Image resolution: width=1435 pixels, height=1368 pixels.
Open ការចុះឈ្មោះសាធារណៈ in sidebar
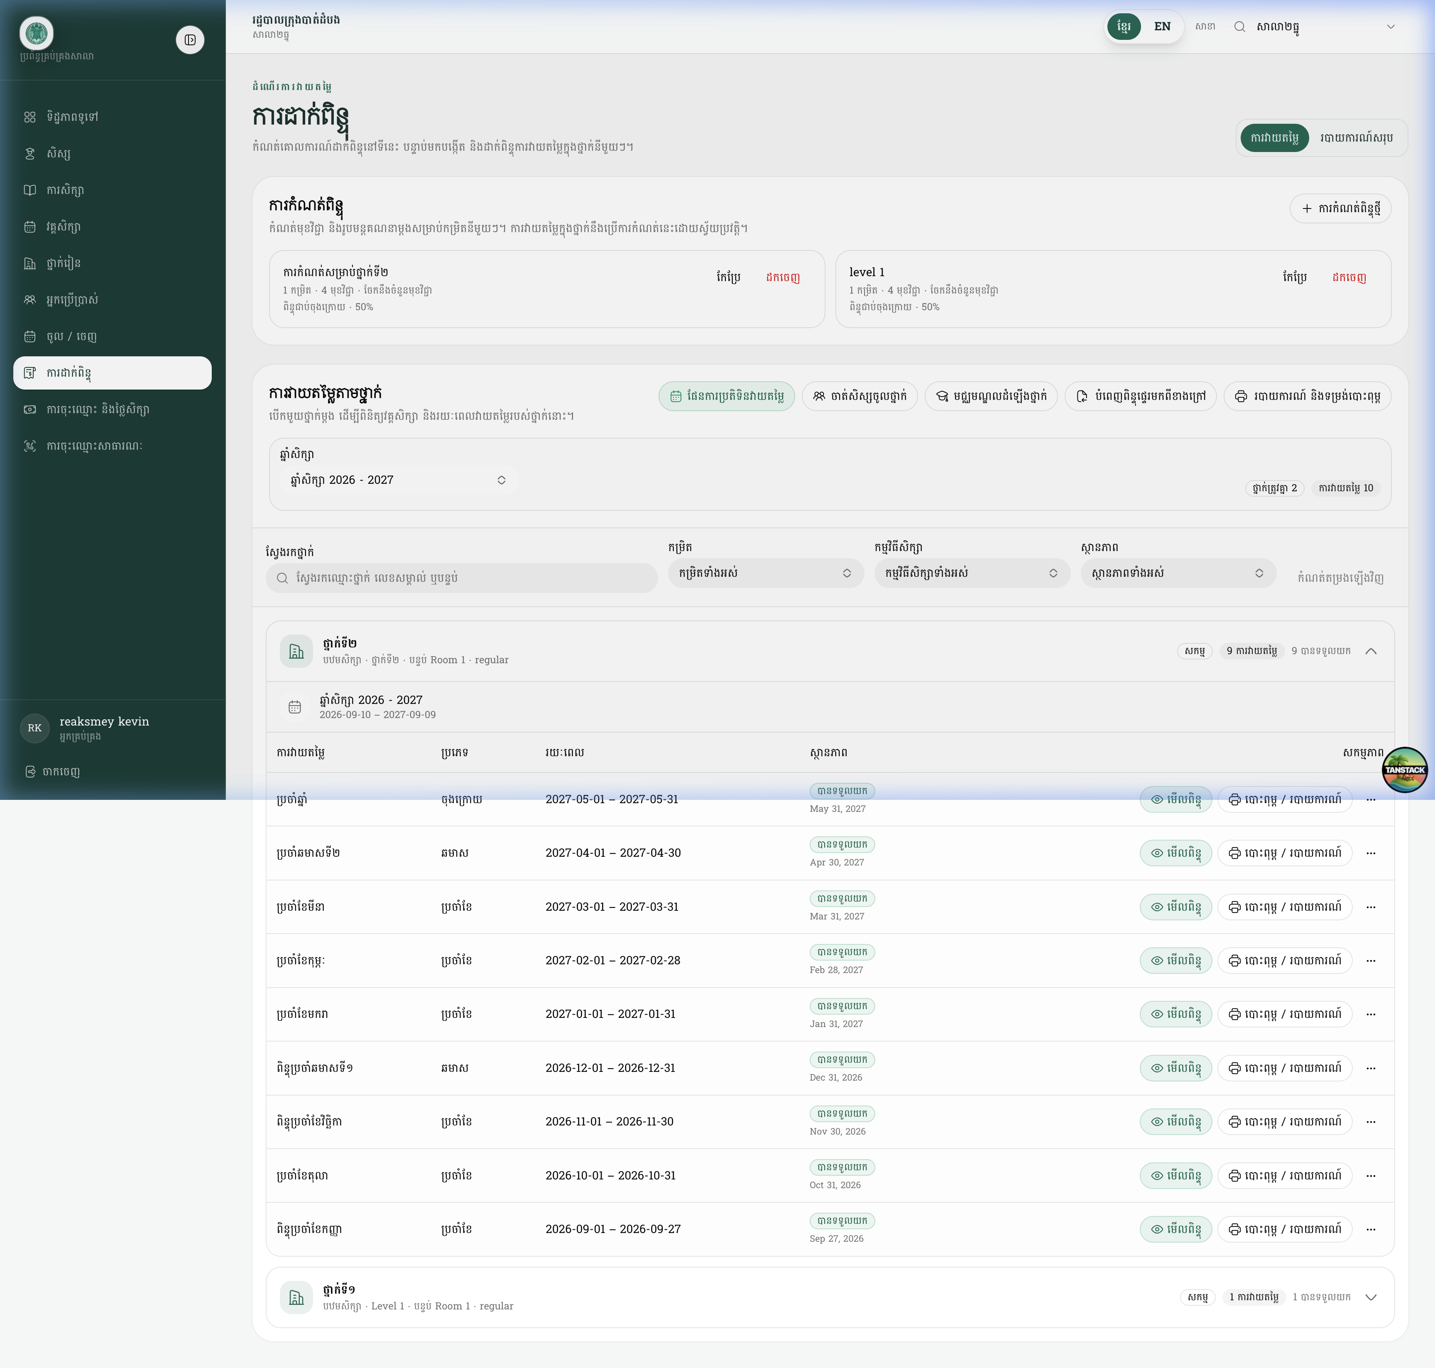click(x=112, y=446)
